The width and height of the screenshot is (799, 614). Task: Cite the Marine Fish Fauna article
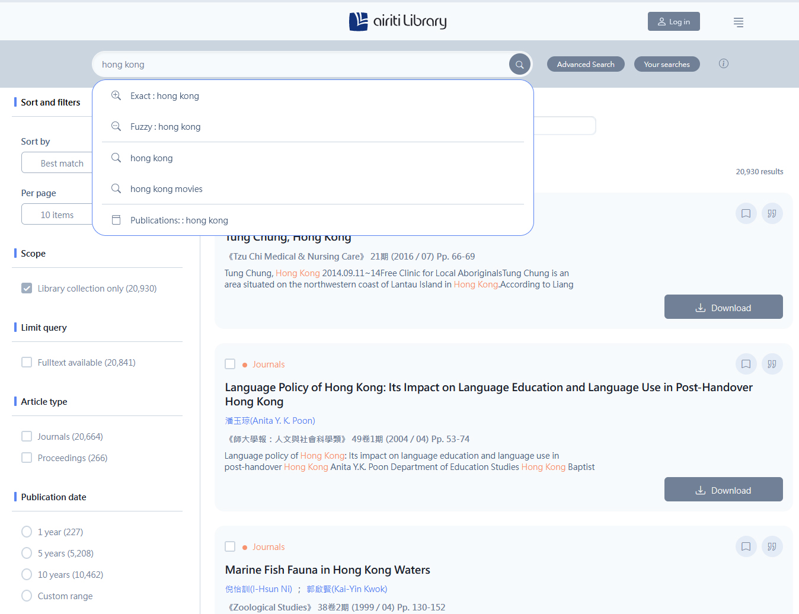[x=772, y=546]
